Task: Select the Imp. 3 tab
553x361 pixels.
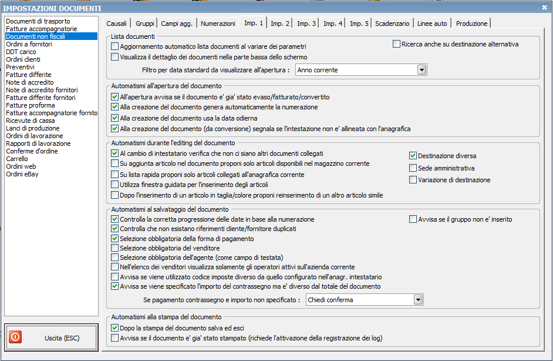Action: (x=306, y=24)
